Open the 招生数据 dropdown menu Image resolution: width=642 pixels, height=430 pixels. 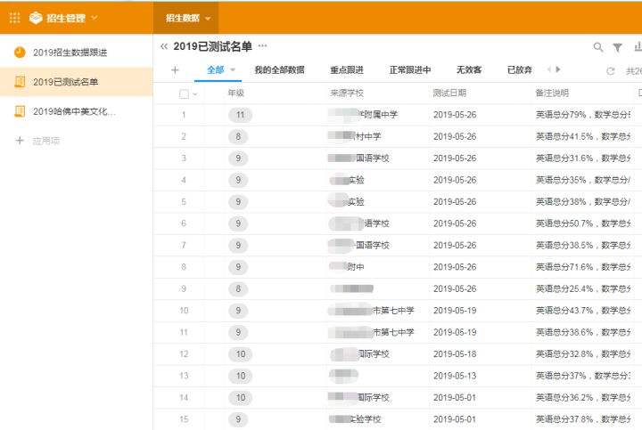[208, 18]
